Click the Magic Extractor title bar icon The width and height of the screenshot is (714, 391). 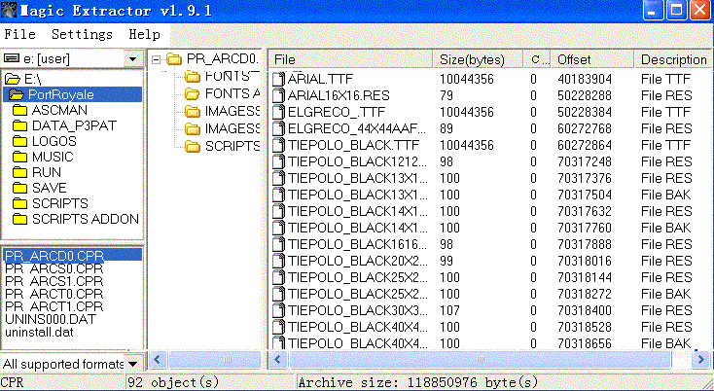(9, 10)
